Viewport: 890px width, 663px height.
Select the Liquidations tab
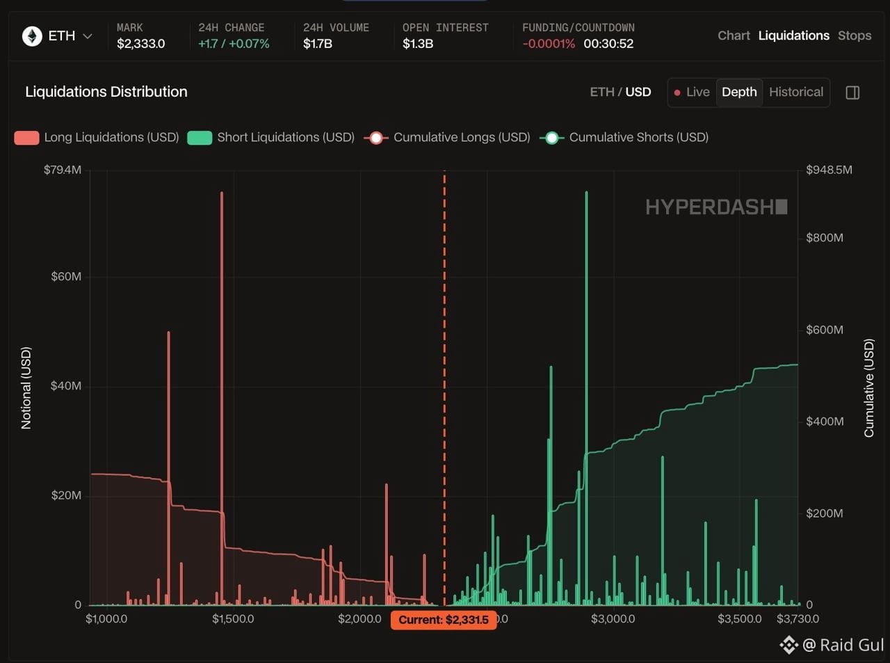tap(793, 35)
